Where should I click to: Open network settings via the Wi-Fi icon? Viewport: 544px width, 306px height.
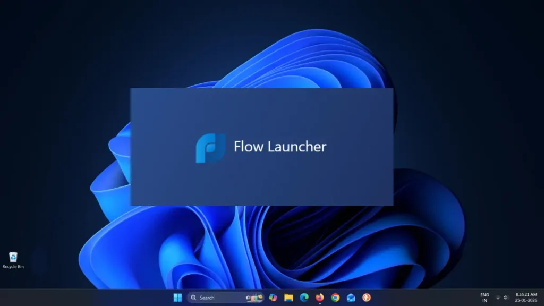pyautogui.click(x=498, y=297)
